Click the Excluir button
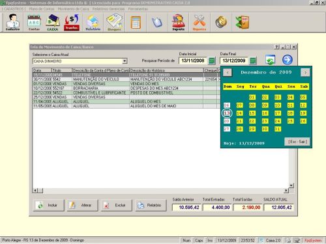 click(x=116, y=205)
